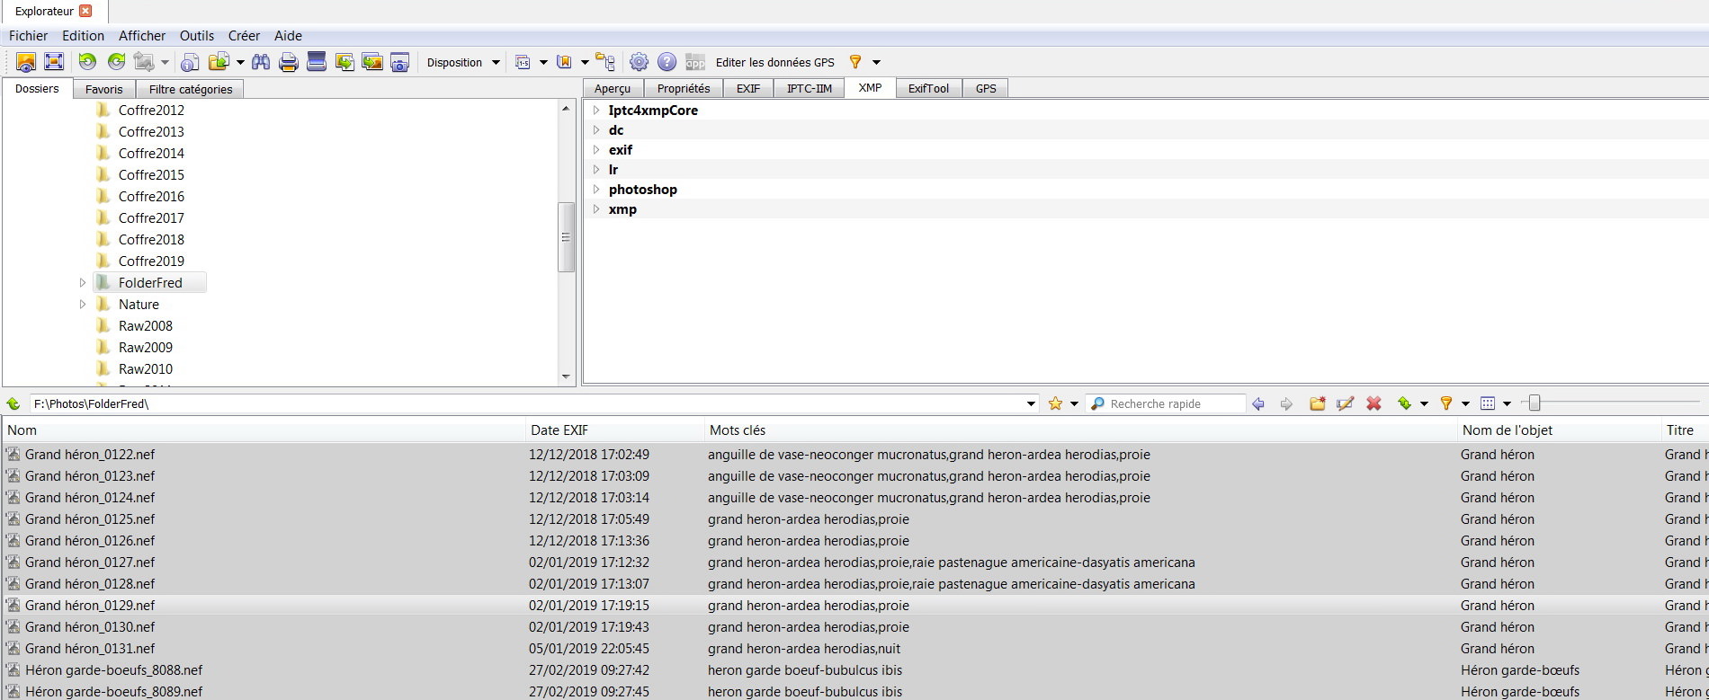Open the address path dropdown arrow
1709x700 pixels.
pyautogui.click(x=1031, y=403)
